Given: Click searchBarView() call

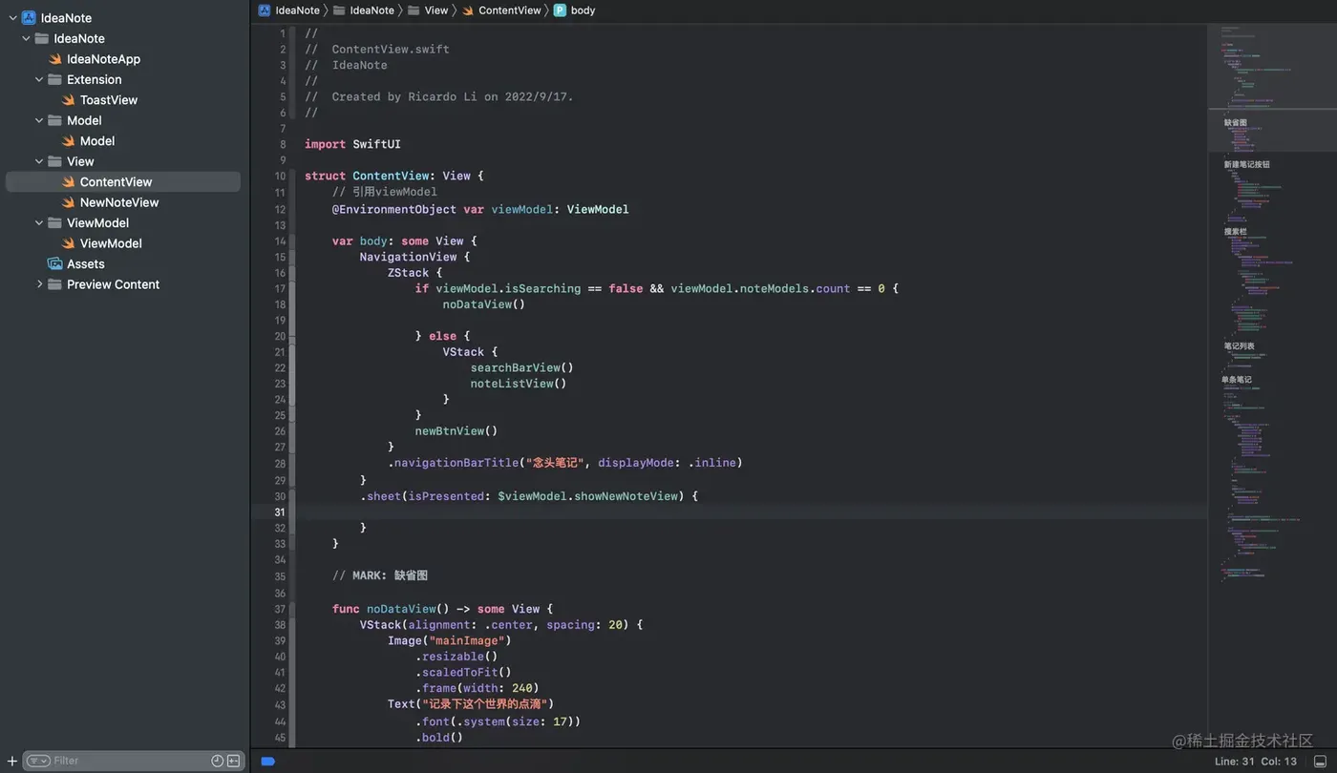Looking at the screenshot, I should [x=521, y=367].
